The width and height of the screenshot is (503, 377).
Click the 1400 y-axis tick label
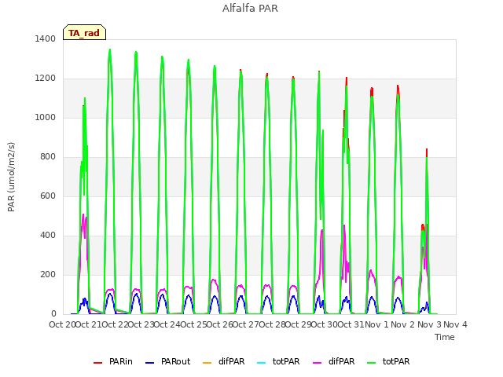tap(46, 38)
